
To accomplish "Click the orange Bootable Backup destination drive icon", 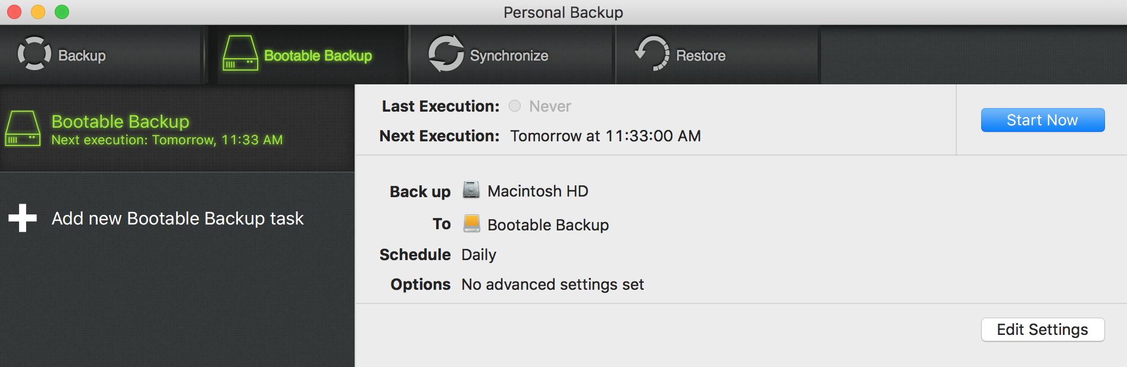I will click(x=471, y=223).
